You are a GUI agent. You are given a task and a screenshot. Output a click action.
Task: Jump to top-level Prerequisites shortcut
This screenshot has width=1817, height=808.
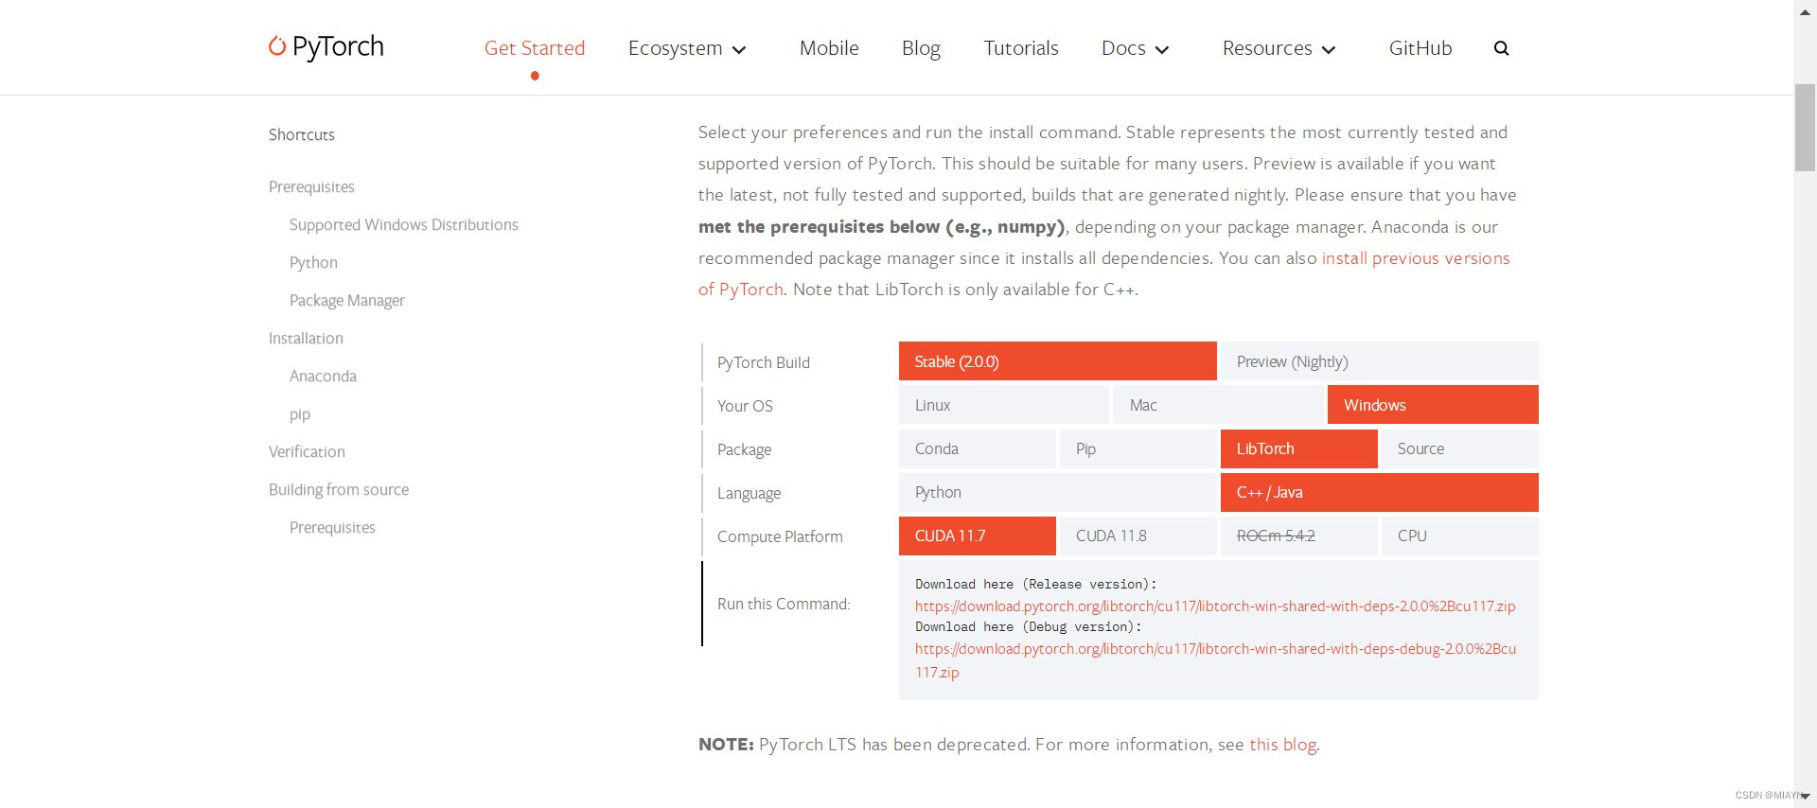tap(311, 187)
